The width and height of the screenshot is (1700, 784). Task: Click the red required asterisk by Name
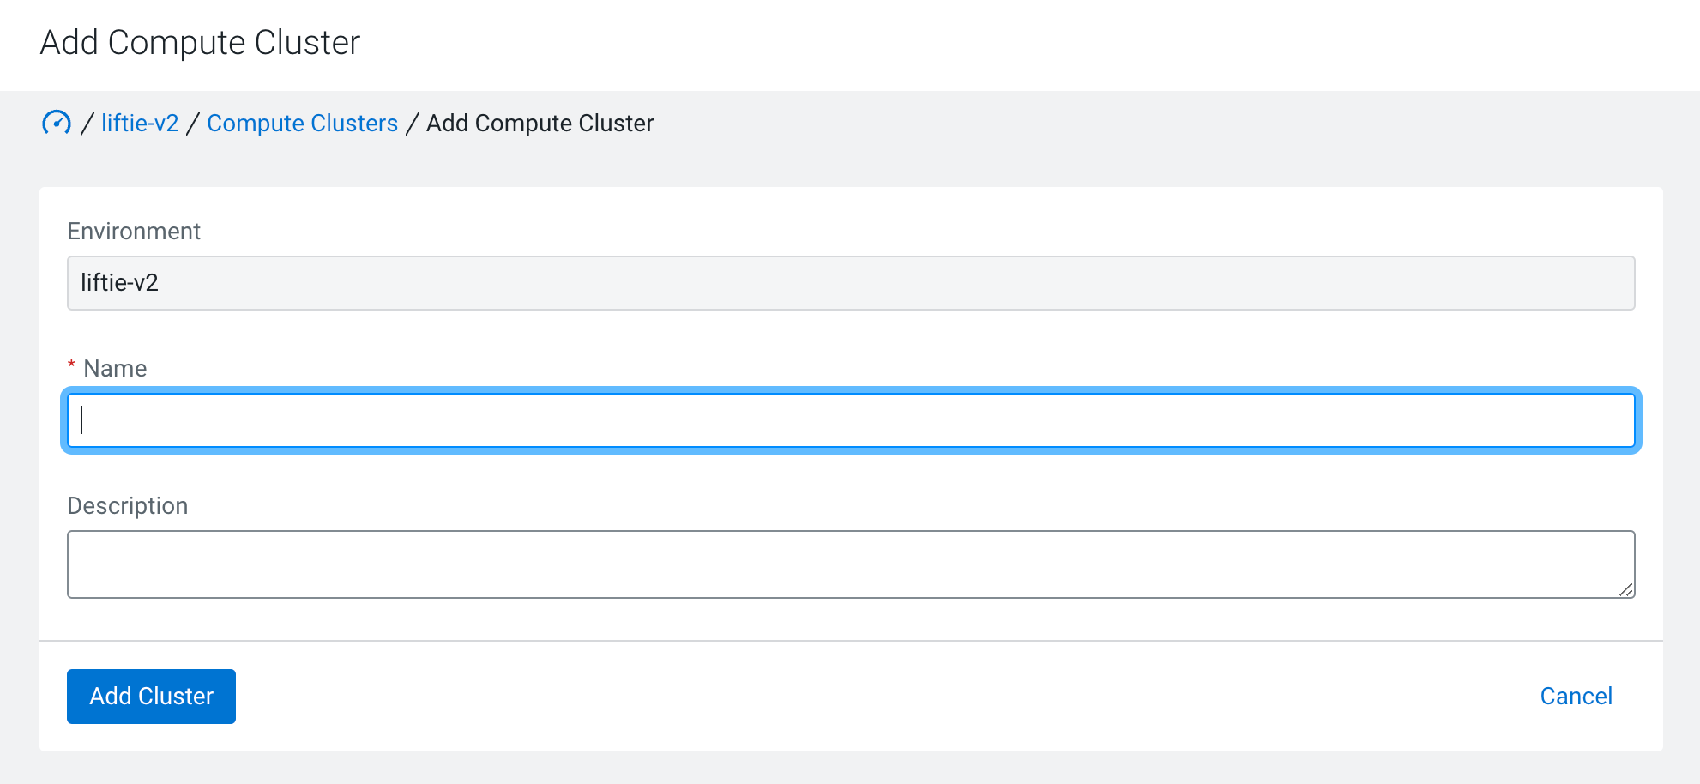[x=71, y=365]
